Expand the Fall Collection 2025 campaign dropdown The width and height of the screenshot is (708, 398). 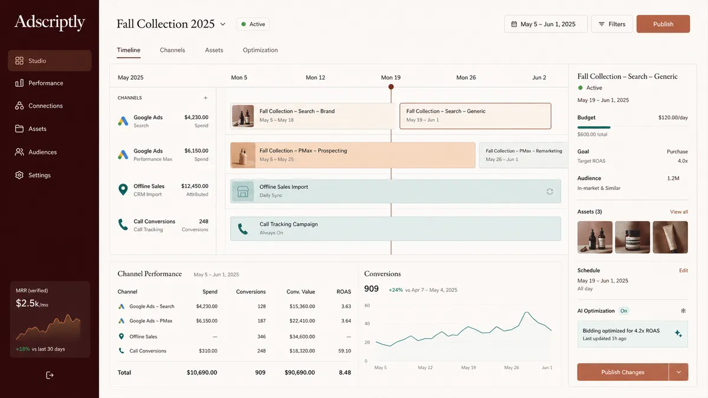[x=222, y=24]
